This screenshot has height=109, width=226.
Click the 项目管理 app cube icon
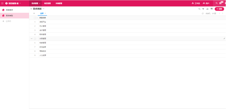[7, 3]
